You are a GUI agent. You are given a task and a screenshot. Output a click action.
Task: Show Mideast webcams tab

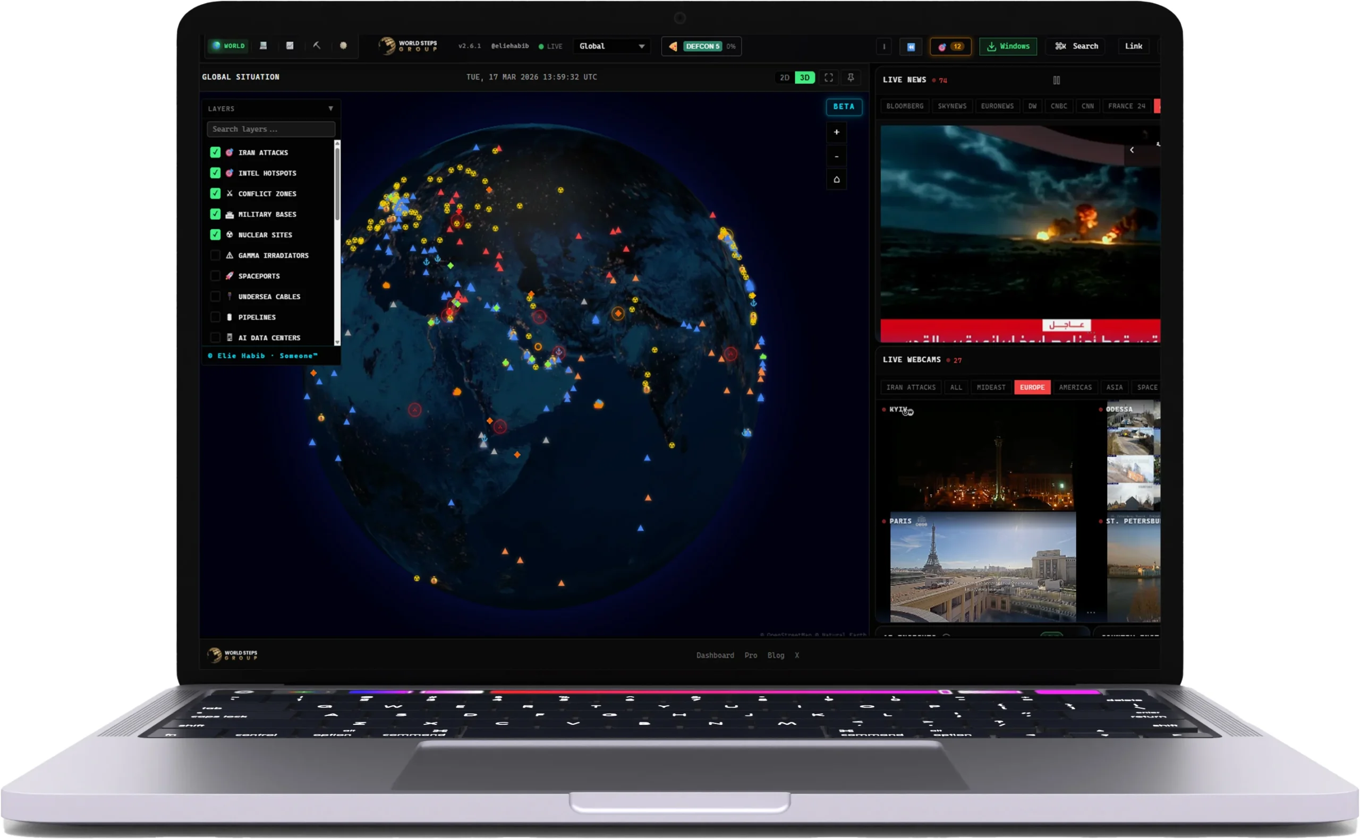pos(991,387)
